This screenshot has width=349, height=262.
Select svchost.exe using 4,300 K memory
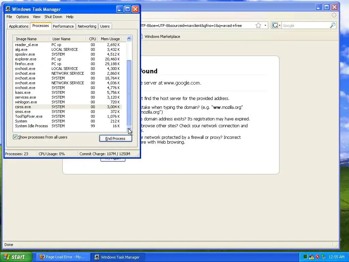pyautogui.click(x=67, y=69)
